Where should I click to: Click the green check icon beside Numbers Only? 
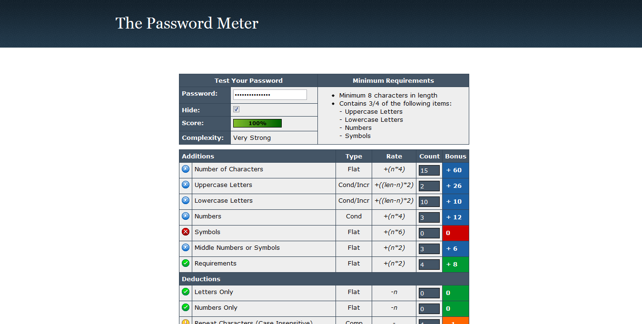pyautogui.click(x=186, y=307)
